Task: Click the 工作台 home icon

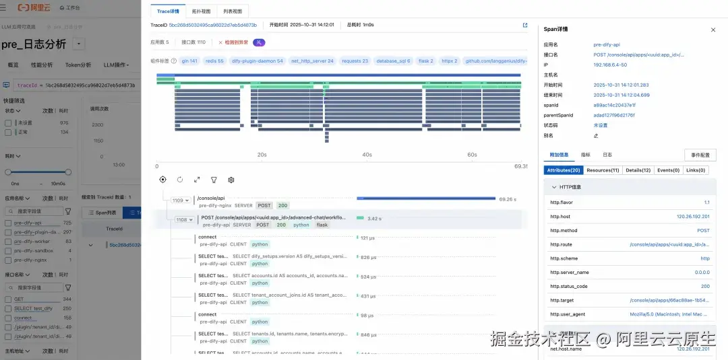Action: click(x=62, y=8)
